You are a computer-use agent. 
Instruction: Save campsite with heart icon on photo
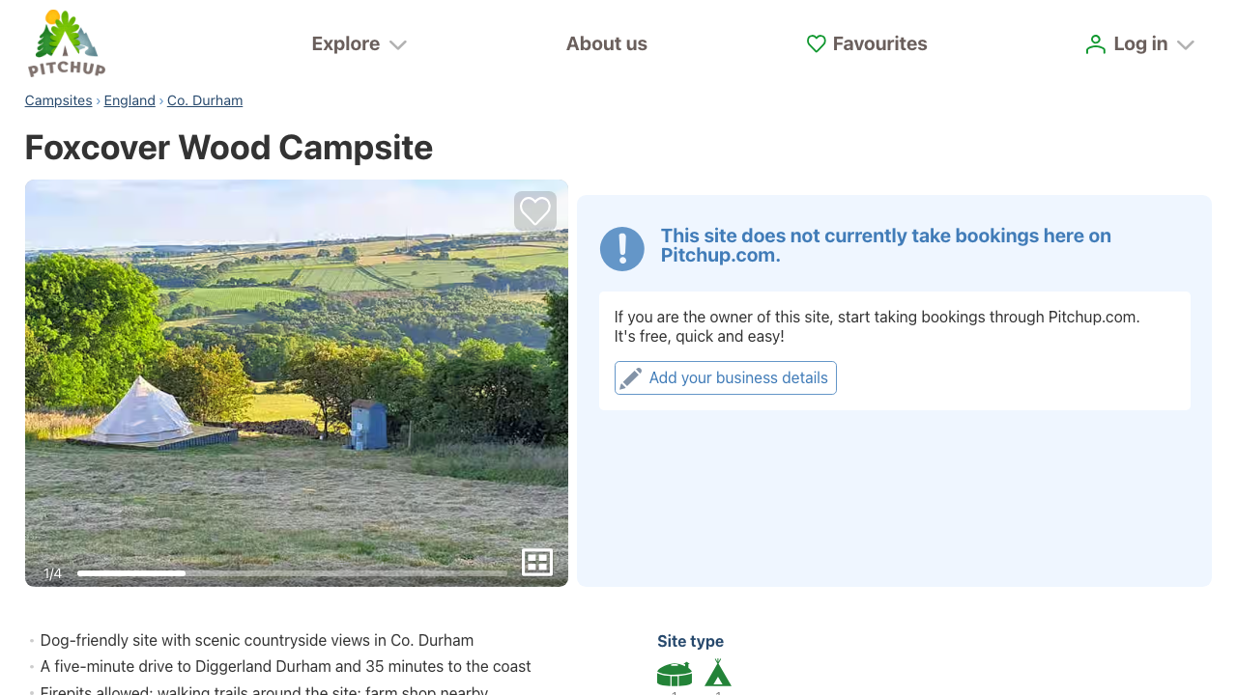coord(535,210)
